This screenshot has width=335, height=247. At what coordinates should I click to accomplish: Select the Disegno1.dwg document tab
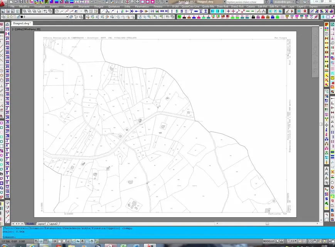click(x=22, y=23)
